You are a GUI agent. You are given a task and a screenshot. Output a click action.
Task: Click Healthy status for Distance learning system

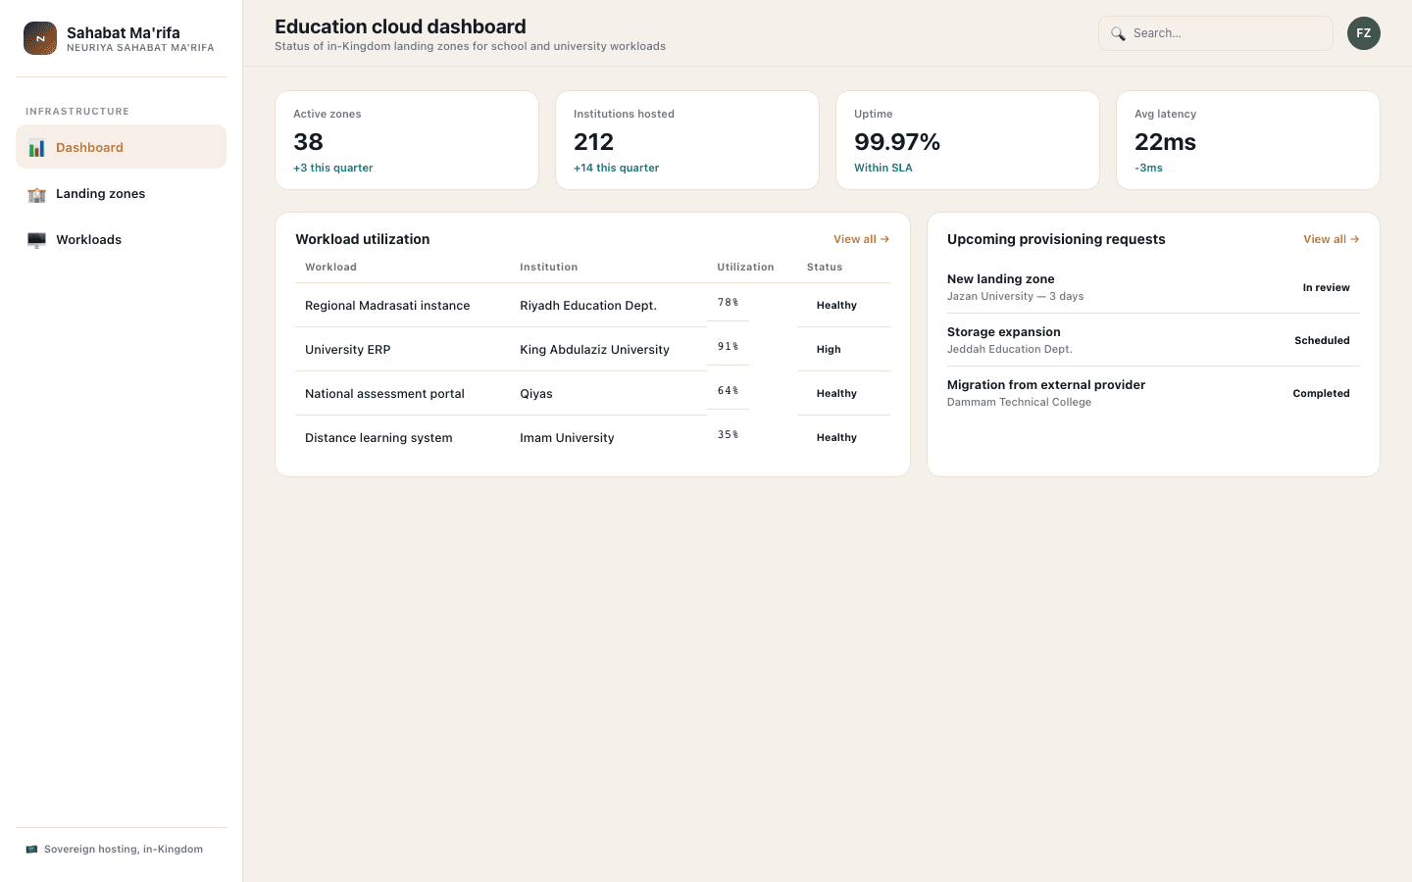[x=836, y=438]
